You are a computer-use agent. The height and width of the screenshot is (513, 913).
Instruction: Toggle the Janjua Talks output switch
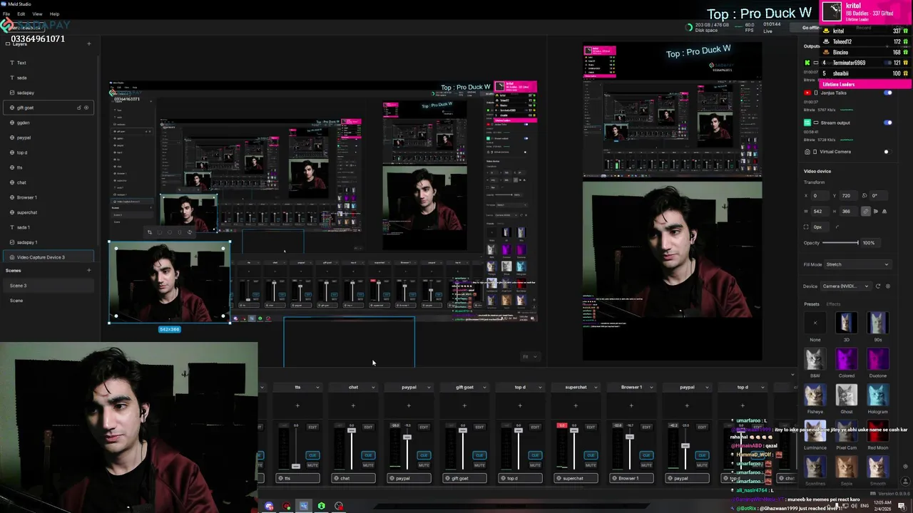pyautogui.click(x=887, y=93)
